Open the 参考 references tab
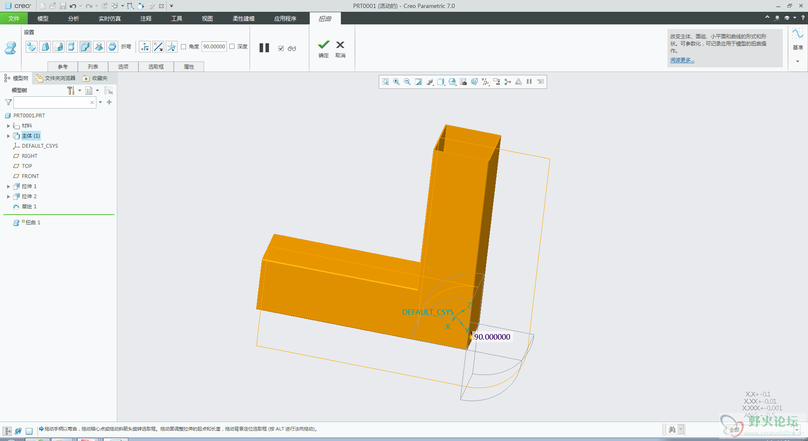Image resolution: width=808 pixels, height=441 pixels. tap(63, 67)
